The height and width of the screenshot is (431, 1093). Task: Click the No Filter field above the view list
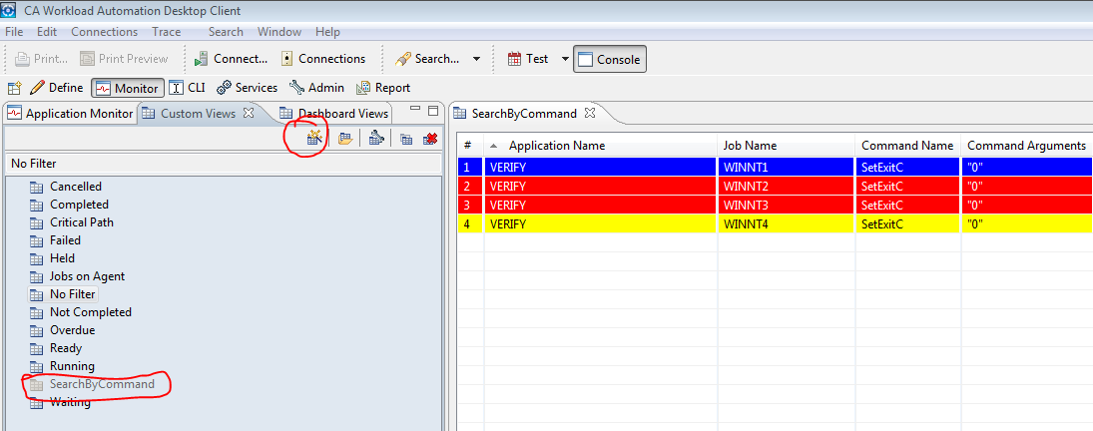pyautogui.click(x=223, y=164)
